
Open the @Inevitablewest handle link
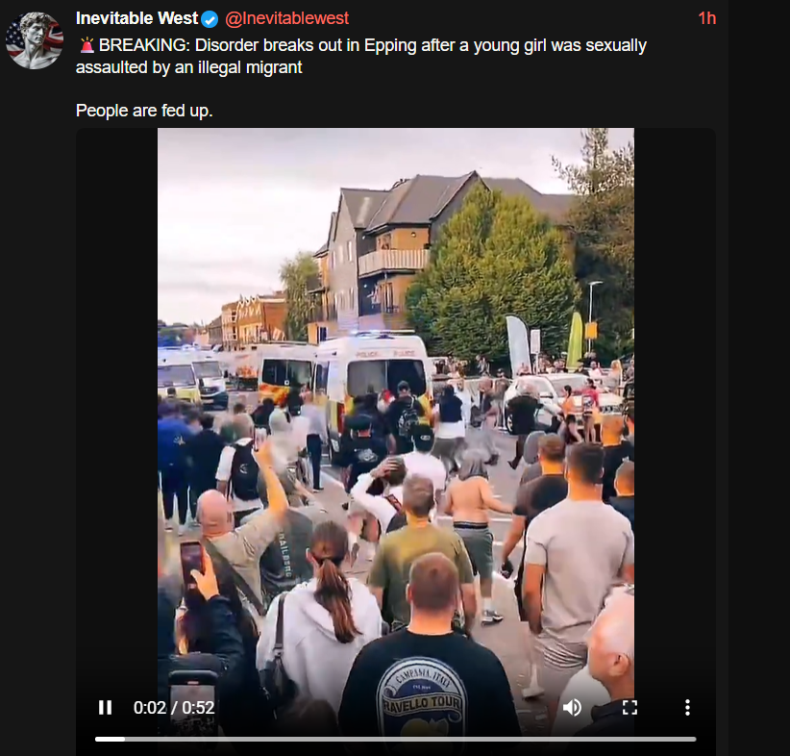[286, 18]
